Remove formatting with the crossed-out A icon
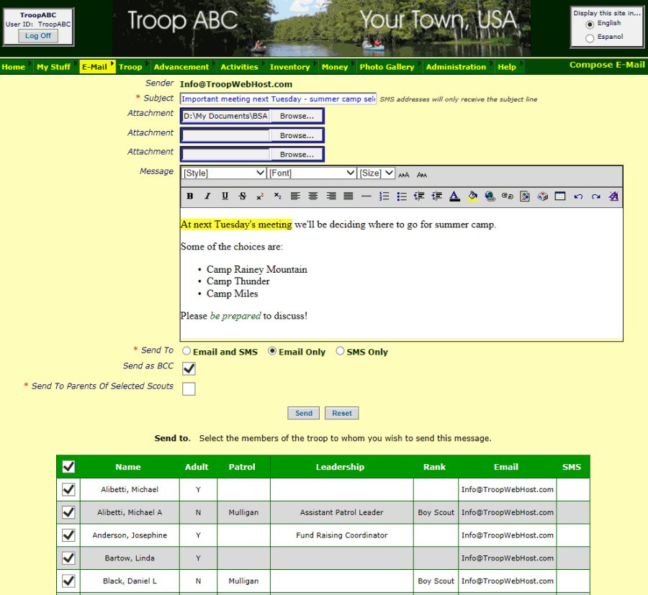648x595 pixels. 613,196
